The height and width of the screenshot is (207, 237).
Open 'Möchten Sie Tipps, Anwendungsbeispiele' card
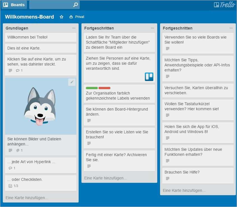pos(198,69)
